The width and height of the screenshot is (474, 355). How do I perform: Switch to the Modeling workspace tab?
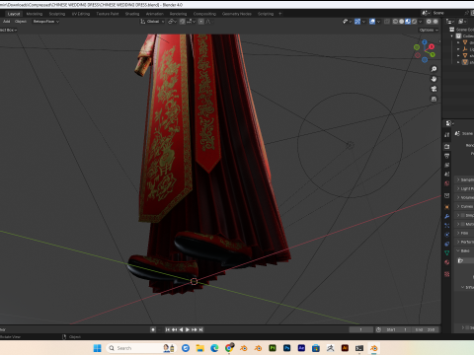[x=35, y=14]
